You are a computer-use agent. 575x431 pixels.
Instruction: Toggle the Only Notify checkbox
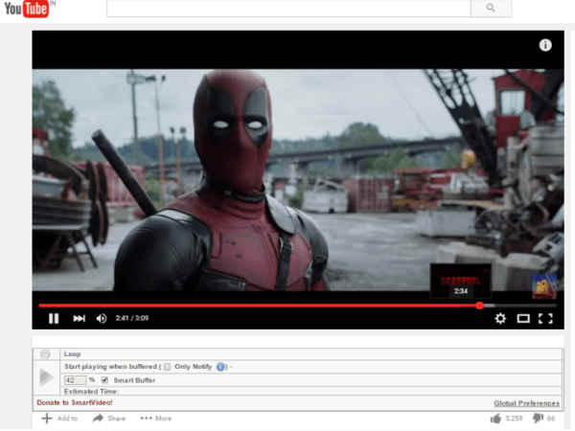[167, 367]
